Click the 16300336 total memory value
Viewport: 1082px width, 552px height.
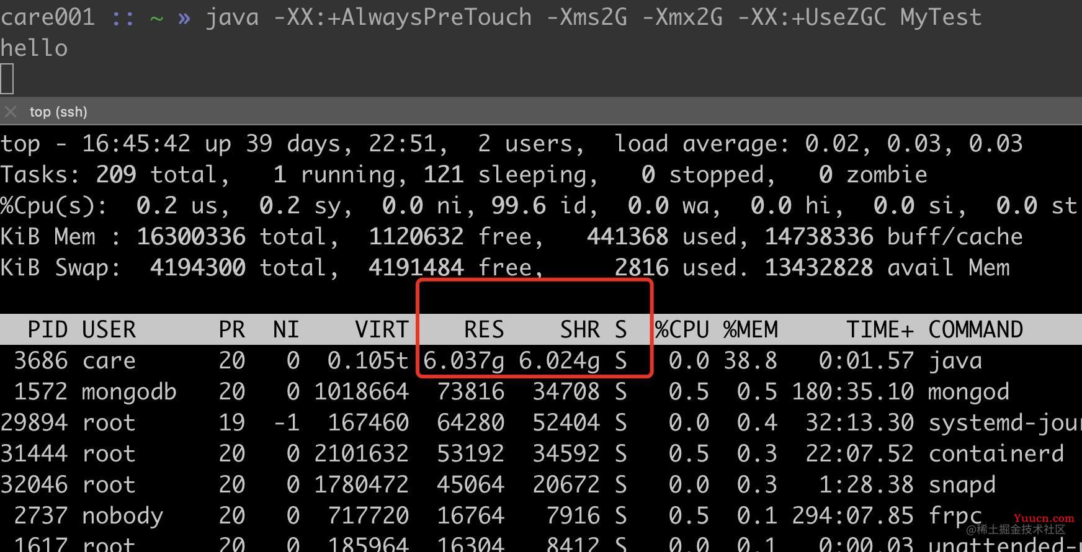[191, 236]
